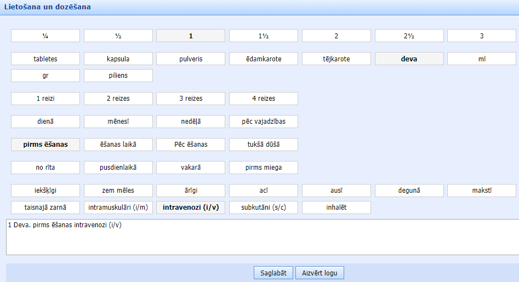The width and height of the screenshot is (519, 282).
Task: Select the ēdamkarote unit
Action: pyautogui.click(x=264, y=59)
